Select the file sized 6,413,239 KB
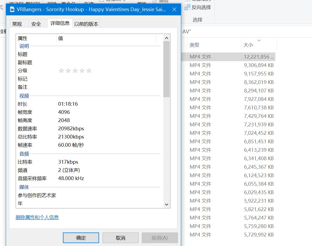Screen dimensions: 312x246 (228, 150)
